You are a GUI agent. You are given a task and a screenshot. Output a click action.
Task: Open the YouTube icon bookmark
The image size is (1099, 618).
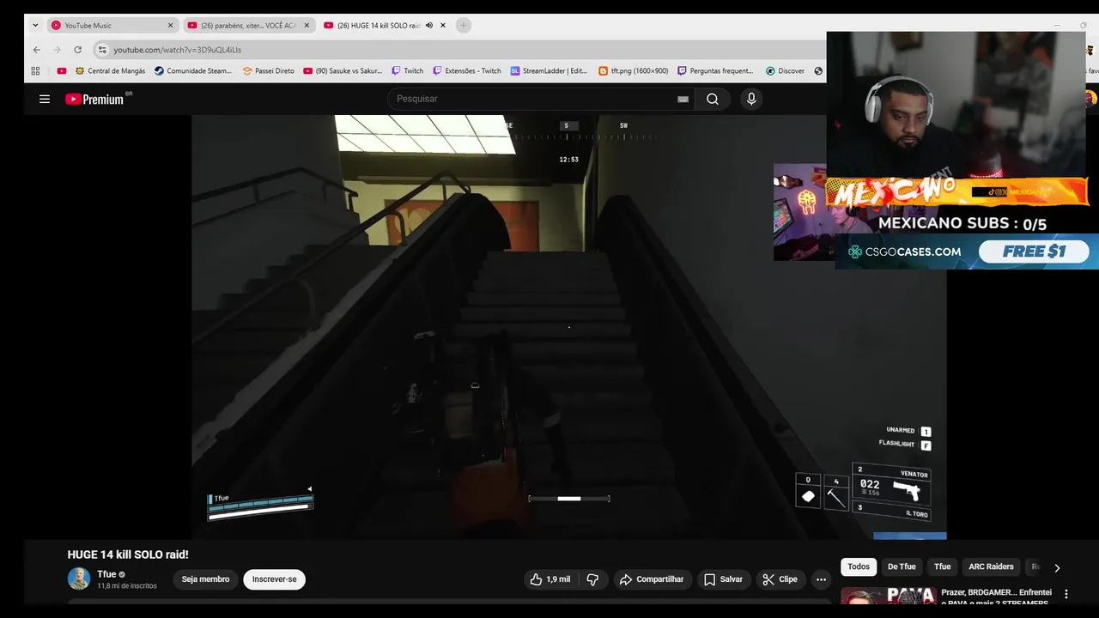click(x=62, y=71)
